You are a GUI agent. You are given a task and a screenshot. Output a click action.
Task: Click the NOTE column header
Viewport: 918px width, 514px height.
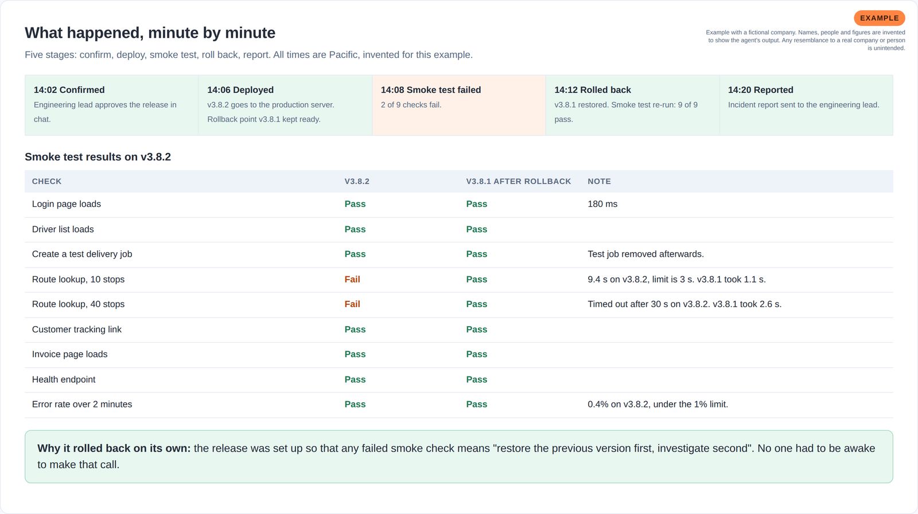(599, 181)
